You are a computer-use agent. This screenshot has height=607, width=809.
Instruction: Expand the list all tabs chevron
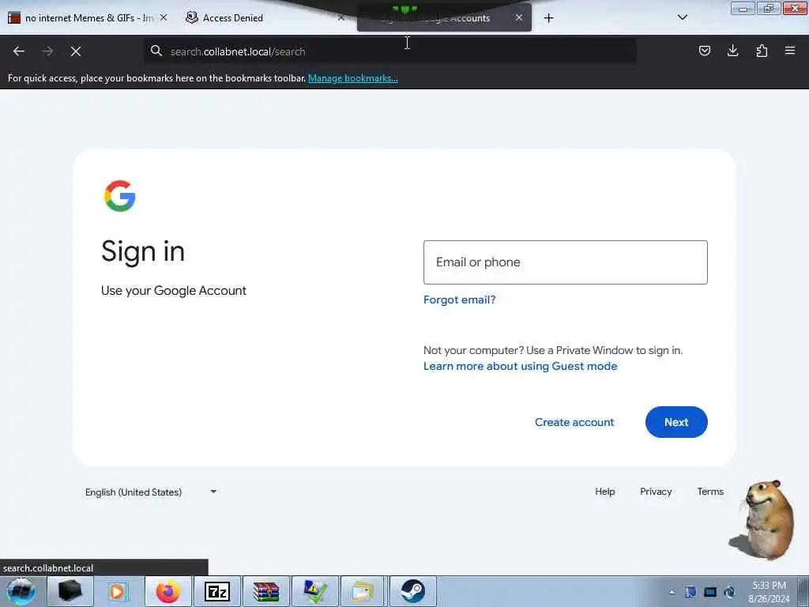683,17
